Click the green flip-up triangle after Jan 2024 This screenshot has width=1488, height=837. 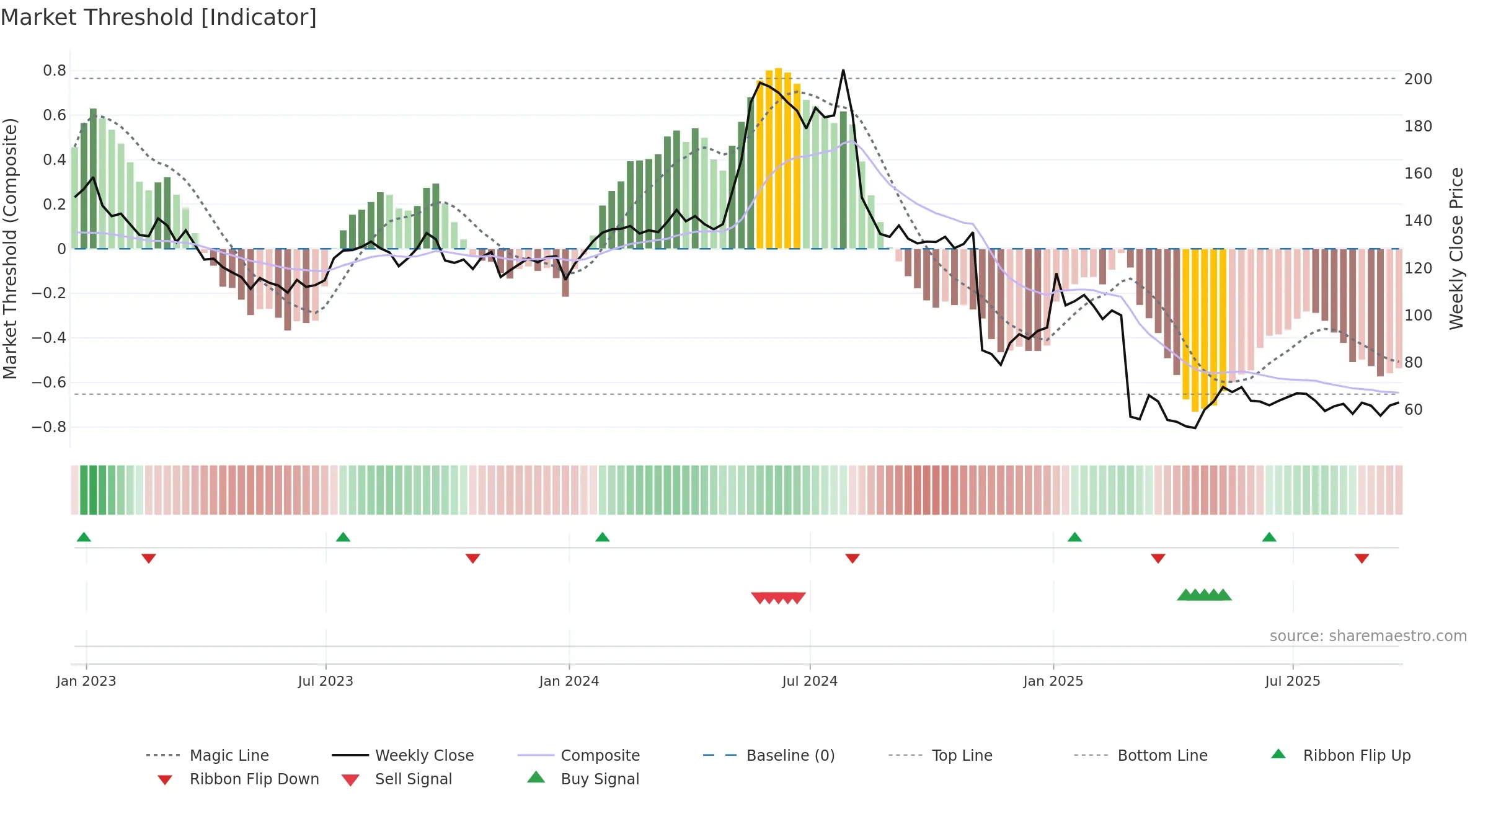point(603,537)
